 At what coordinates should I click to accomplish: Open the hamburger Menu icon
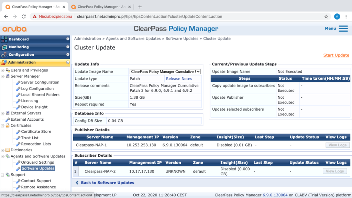(x=343, y=29)
